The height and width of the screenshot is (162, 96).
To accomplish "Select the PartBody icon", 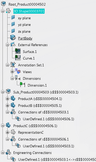I will [13, 38].
